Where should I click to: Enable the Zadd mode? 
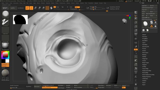click(x=71, y=7)
